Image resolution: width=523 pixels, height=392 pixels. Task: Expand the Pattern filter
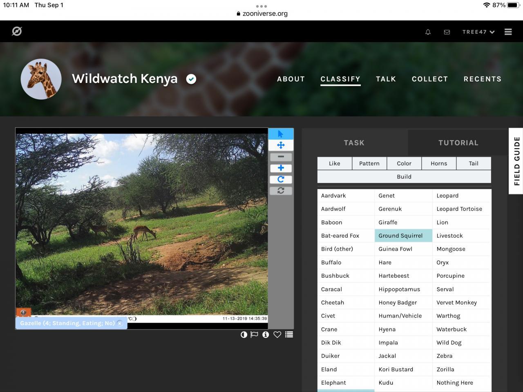tap(369, 163)
